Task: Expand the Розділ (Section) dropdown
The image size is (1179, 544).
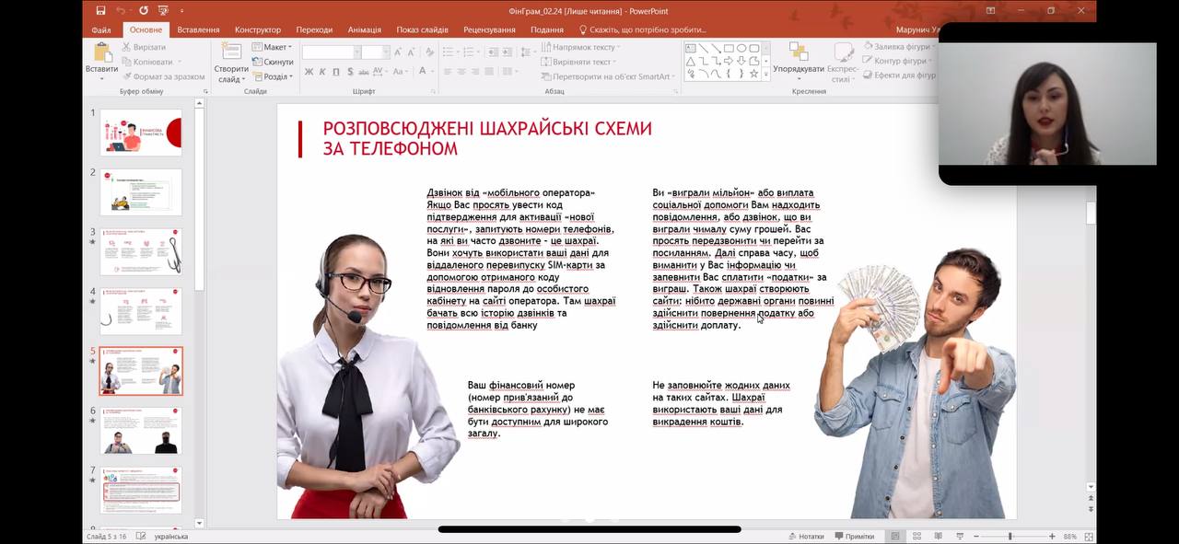Action: coord(273,76)
